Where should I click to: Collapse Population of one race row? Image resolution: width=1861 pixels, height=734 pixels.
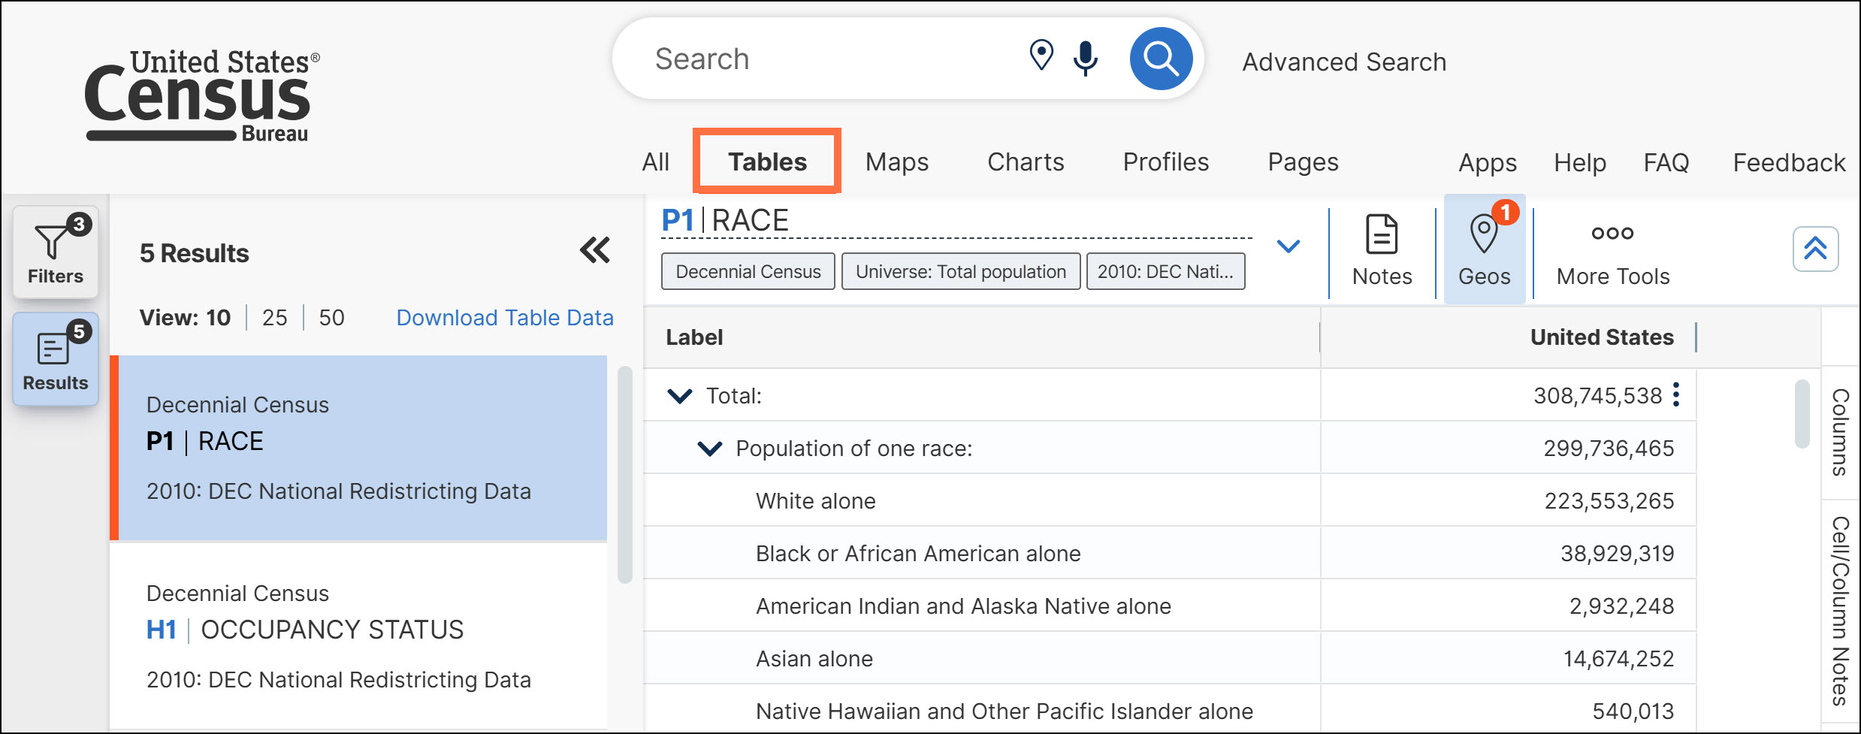[710, 449]
